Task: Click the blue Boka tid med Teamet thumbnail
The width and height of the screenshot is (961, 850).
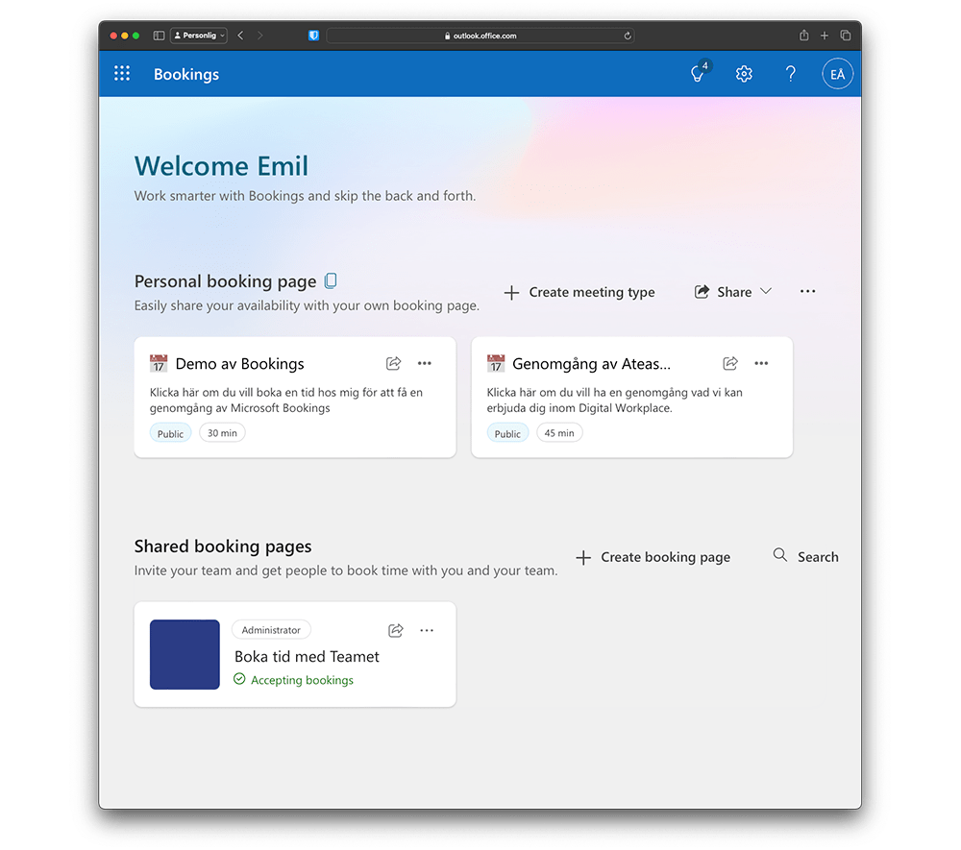Action: pos(185,655)
